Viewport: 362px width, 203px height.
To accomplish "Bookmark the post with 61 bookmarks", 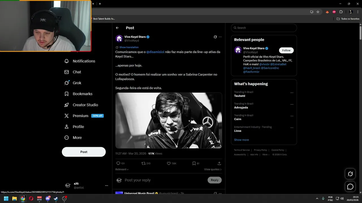I will [x=194, y=164].
